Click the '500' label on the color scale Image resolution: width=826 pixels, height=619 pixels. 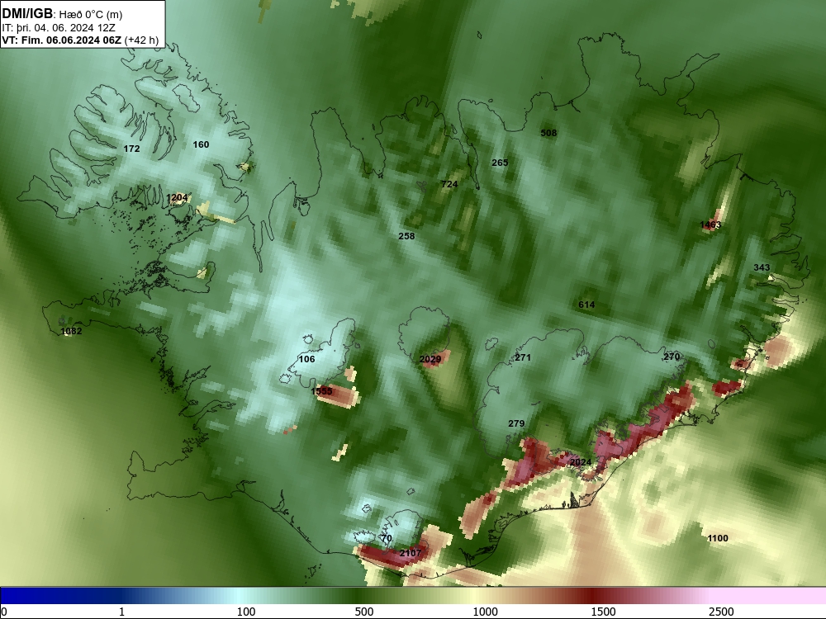364,612
